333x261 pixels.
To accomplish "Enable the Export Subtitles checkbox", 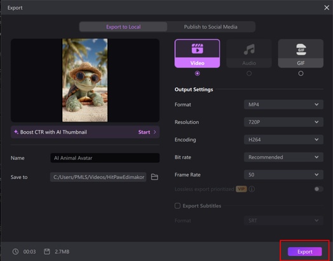I will [x=177, y=206].
